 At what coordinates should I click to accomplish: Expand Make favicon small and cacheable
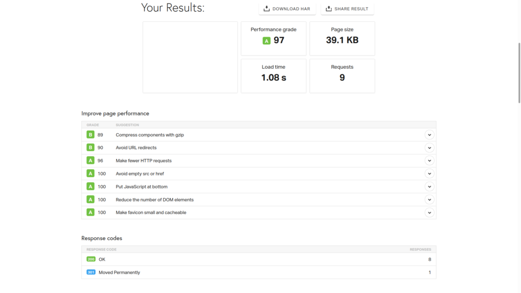[x=429, y=213]
